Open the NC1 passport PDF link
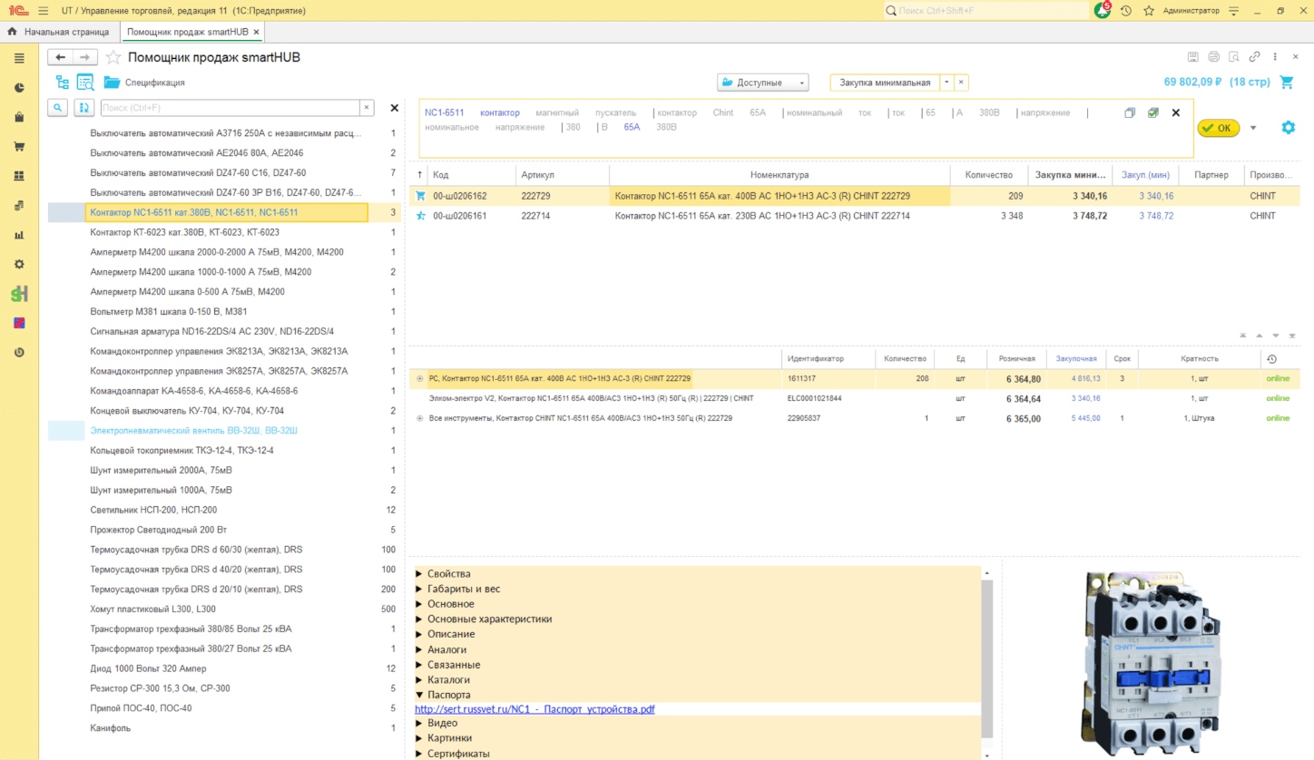Image resolution: width=1314 pixels, height=760 pixels. click(x=534, y=709)
